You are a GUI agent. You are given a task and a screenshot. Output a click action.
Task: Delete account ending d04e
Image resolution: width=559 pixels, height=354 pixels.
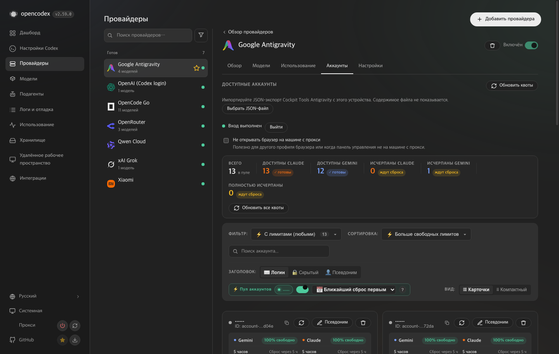(x=363, y=323)
